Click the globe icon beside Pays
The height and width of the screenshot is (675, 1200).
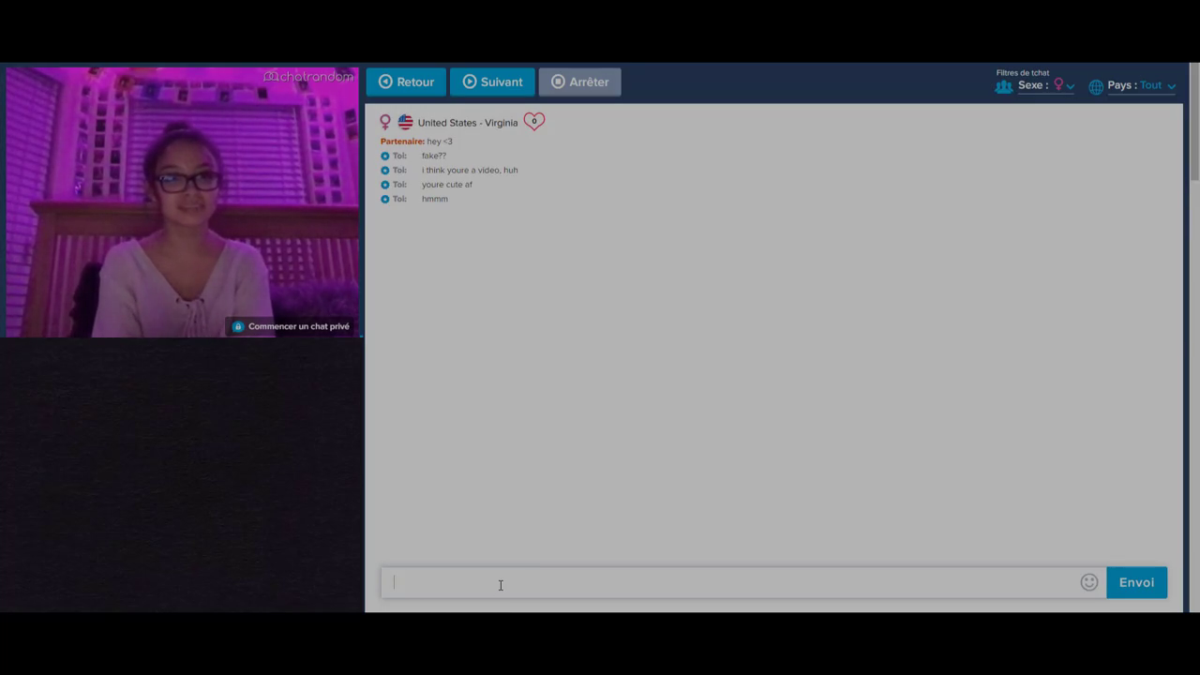coord(1095,86)
